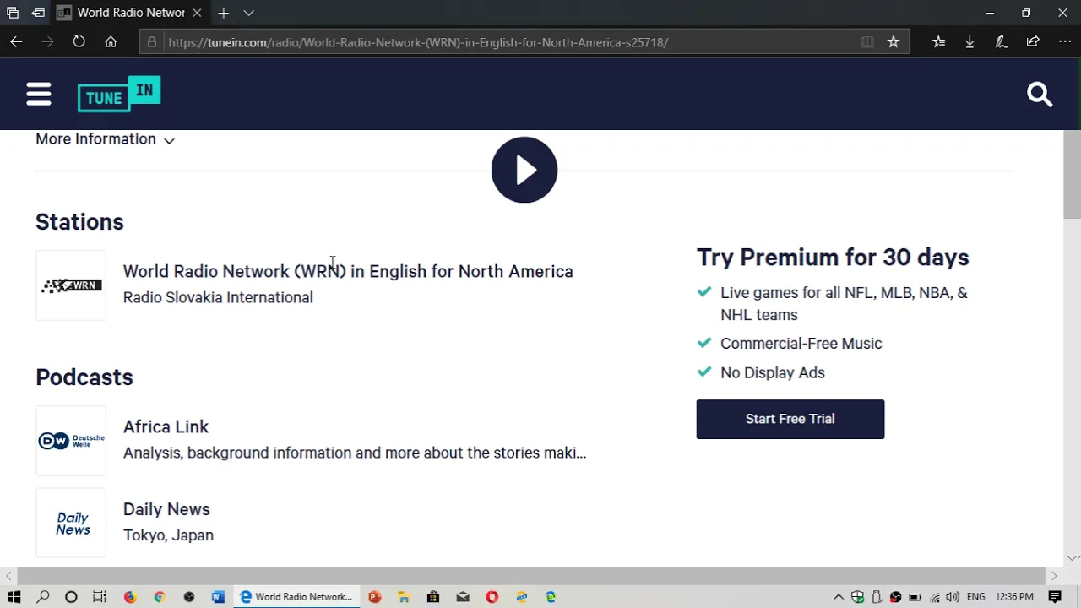Open the TuneIn search icon

coord(1040,94)
